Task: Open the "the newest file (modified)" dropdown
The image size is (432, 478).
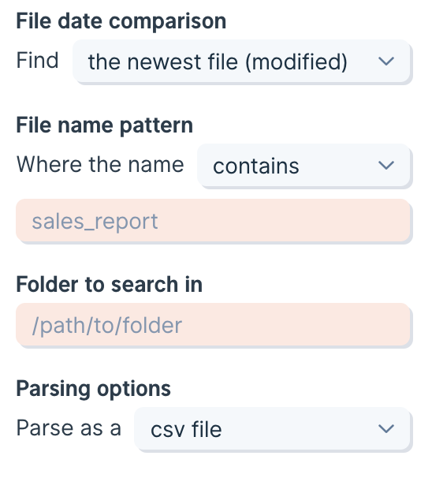Action: coord(241,61)
